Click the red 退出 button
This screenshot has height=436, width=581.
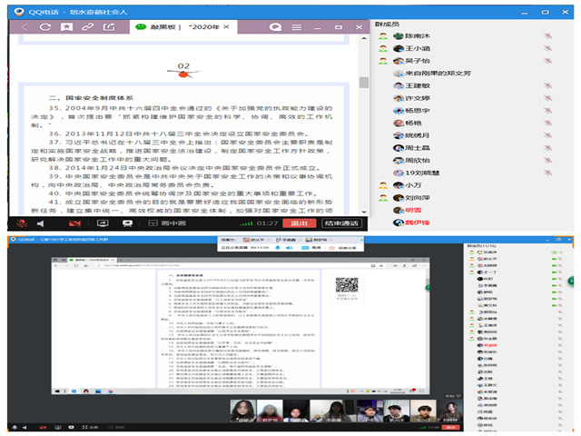click(x=298, y=223)
